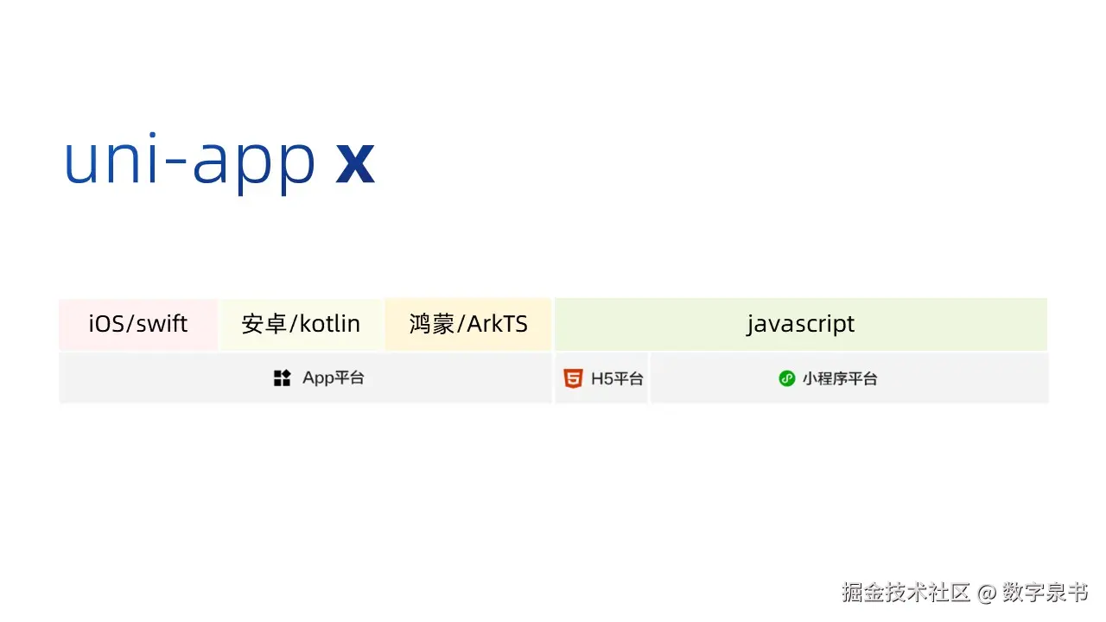The image size is (1106, 622).
Task: Click the @ symbol in the watermark
Action: [987, 593]
